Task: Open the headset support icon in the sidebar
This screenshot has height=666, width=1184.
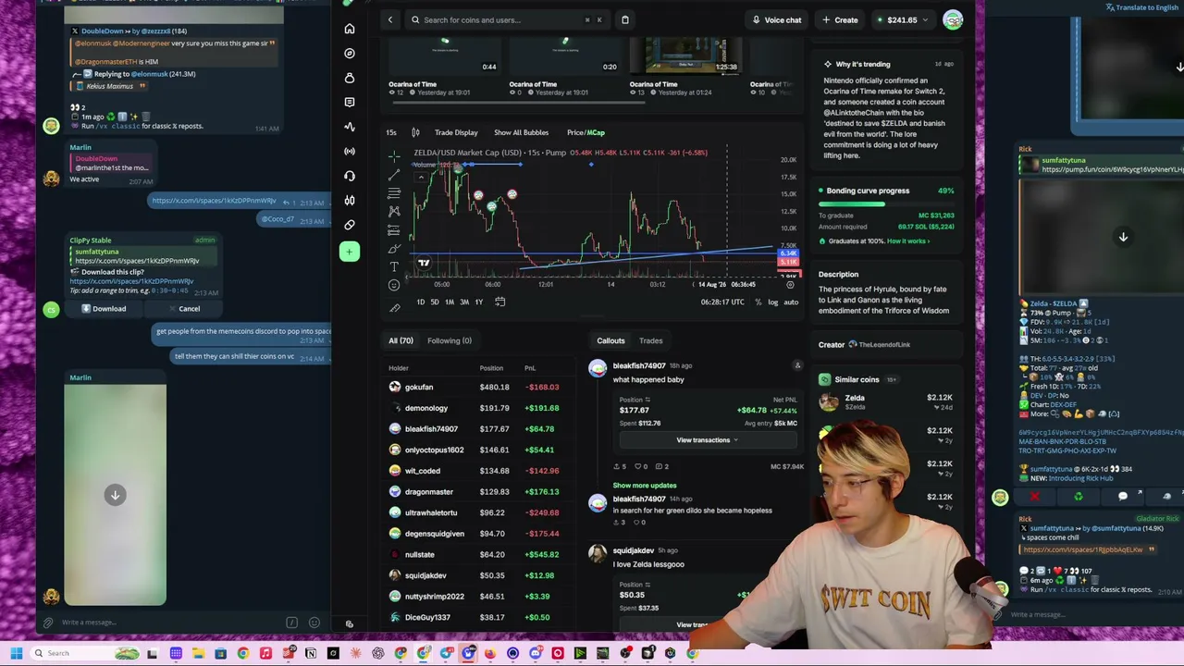Action: point(350,176)
